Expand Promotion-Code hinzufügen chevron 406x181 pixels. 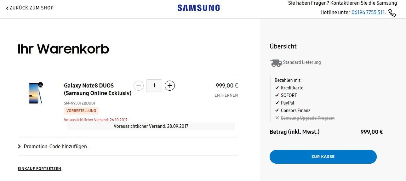[x=19, y=146]
